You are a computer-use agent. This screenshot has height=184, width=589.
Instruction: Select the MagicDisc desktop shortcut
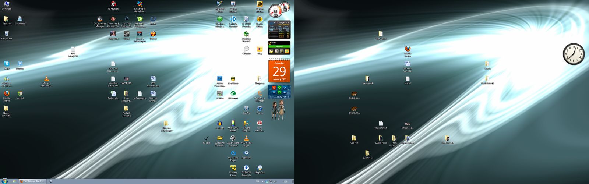[260, 170]
